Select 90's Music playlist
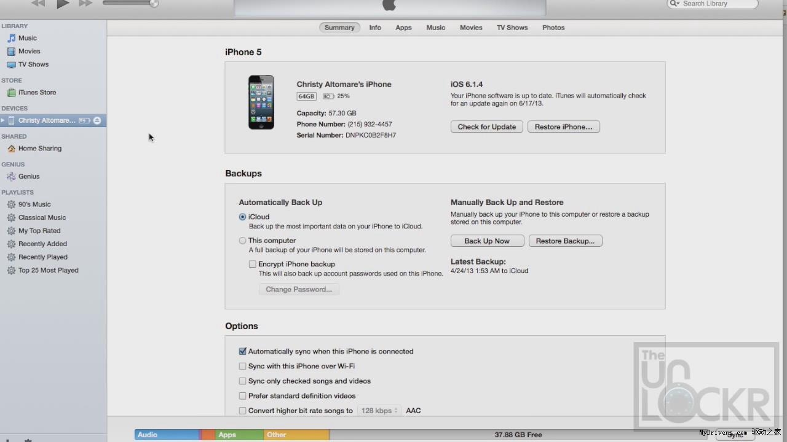This screenshot has width=787, height=442. point(34,204)
